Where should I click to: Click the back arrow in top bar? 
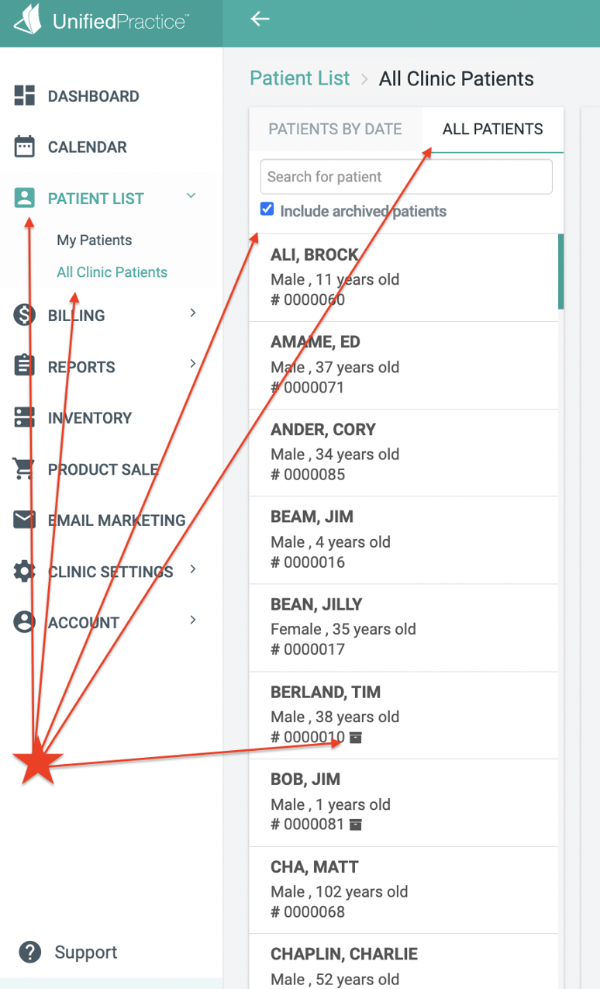tap(260, 19)
